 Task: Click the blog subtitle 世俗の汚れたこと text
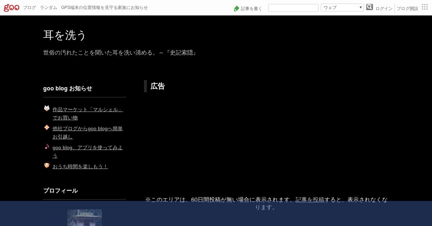(120, 53)
